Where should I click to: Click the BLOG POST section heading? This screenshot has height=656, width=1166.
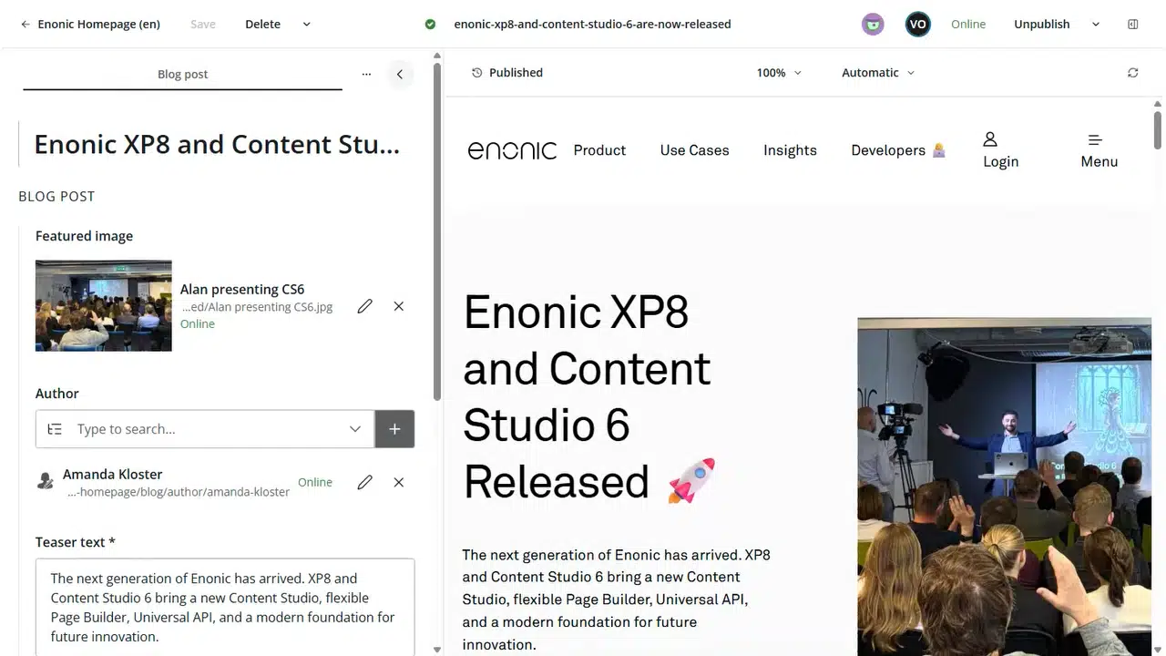[56, 196]
